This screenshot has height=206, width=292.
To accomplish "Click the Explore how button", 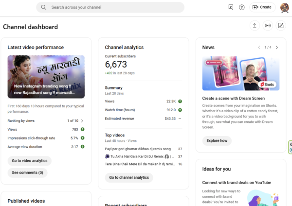I will tap(217, 141).
